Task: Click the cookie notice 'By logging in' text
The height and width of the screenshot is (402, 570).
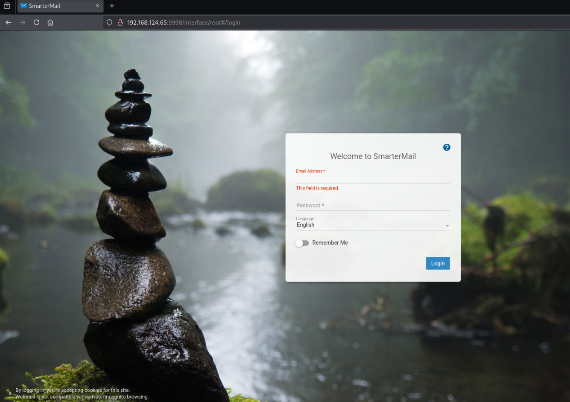Action: click(x=73, y=390)
